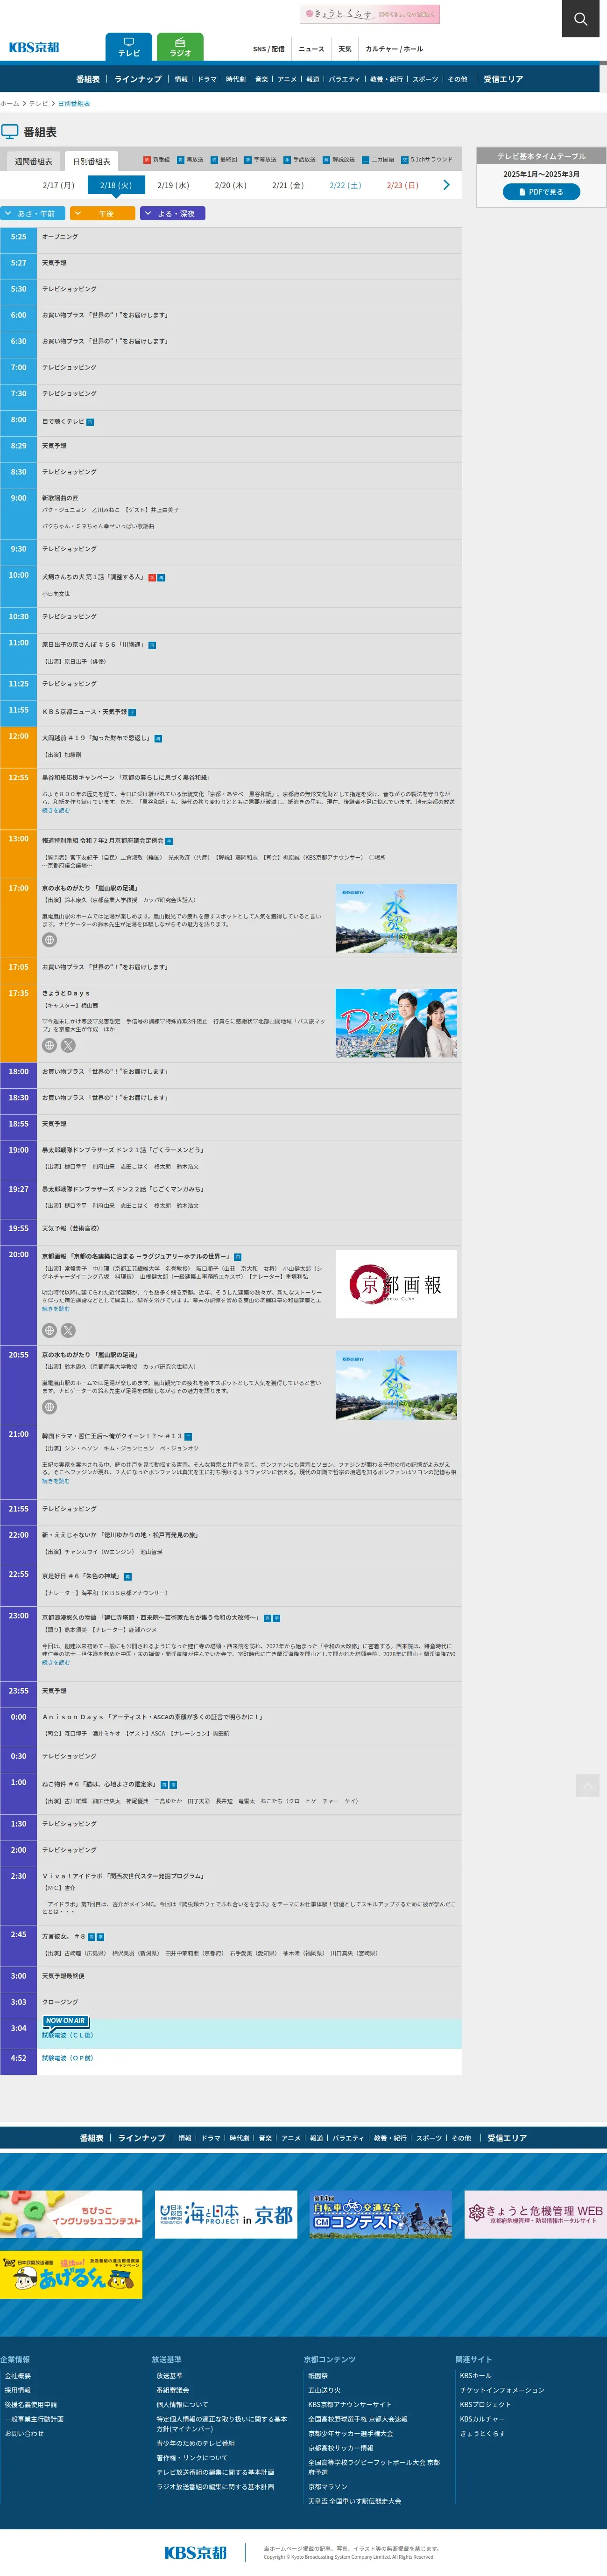Open きょうとくらす banner at page top
The width and height of the screenshot is (607, 2576).
coord(369,14)
